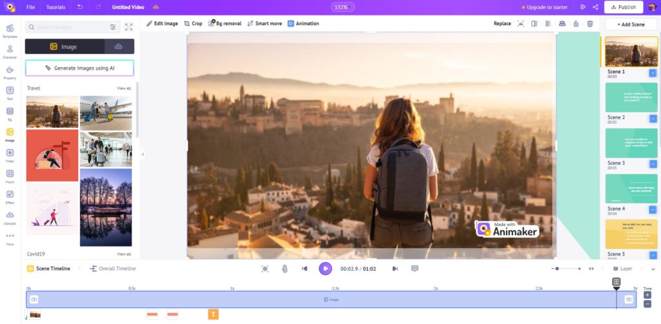Click the Animation tool
The width and height of the screenshot is (661, 324).
click(303, 24)
